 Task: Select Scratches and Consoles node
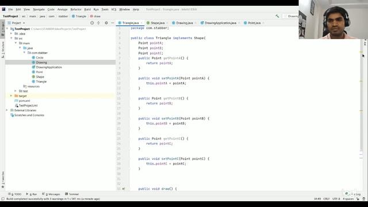[29, 115]
